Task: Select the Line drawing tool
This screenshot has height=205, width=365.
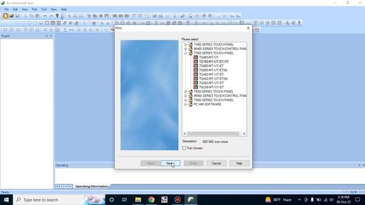Action: (6, 23)
